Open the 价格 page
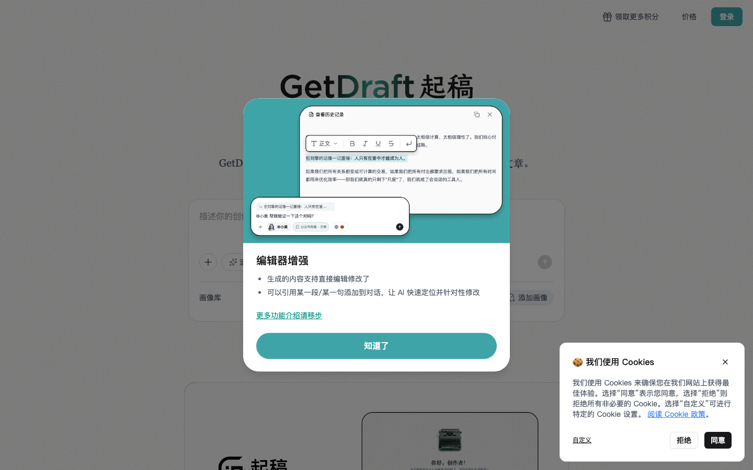This screenshot has height=470, width=753. (689, 17)
